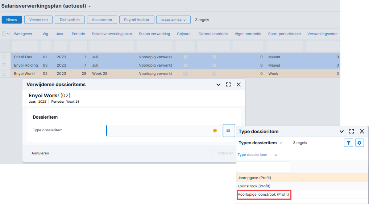Open the settings gear in Type dossieritem popup
369x204 pixels.
359,143
